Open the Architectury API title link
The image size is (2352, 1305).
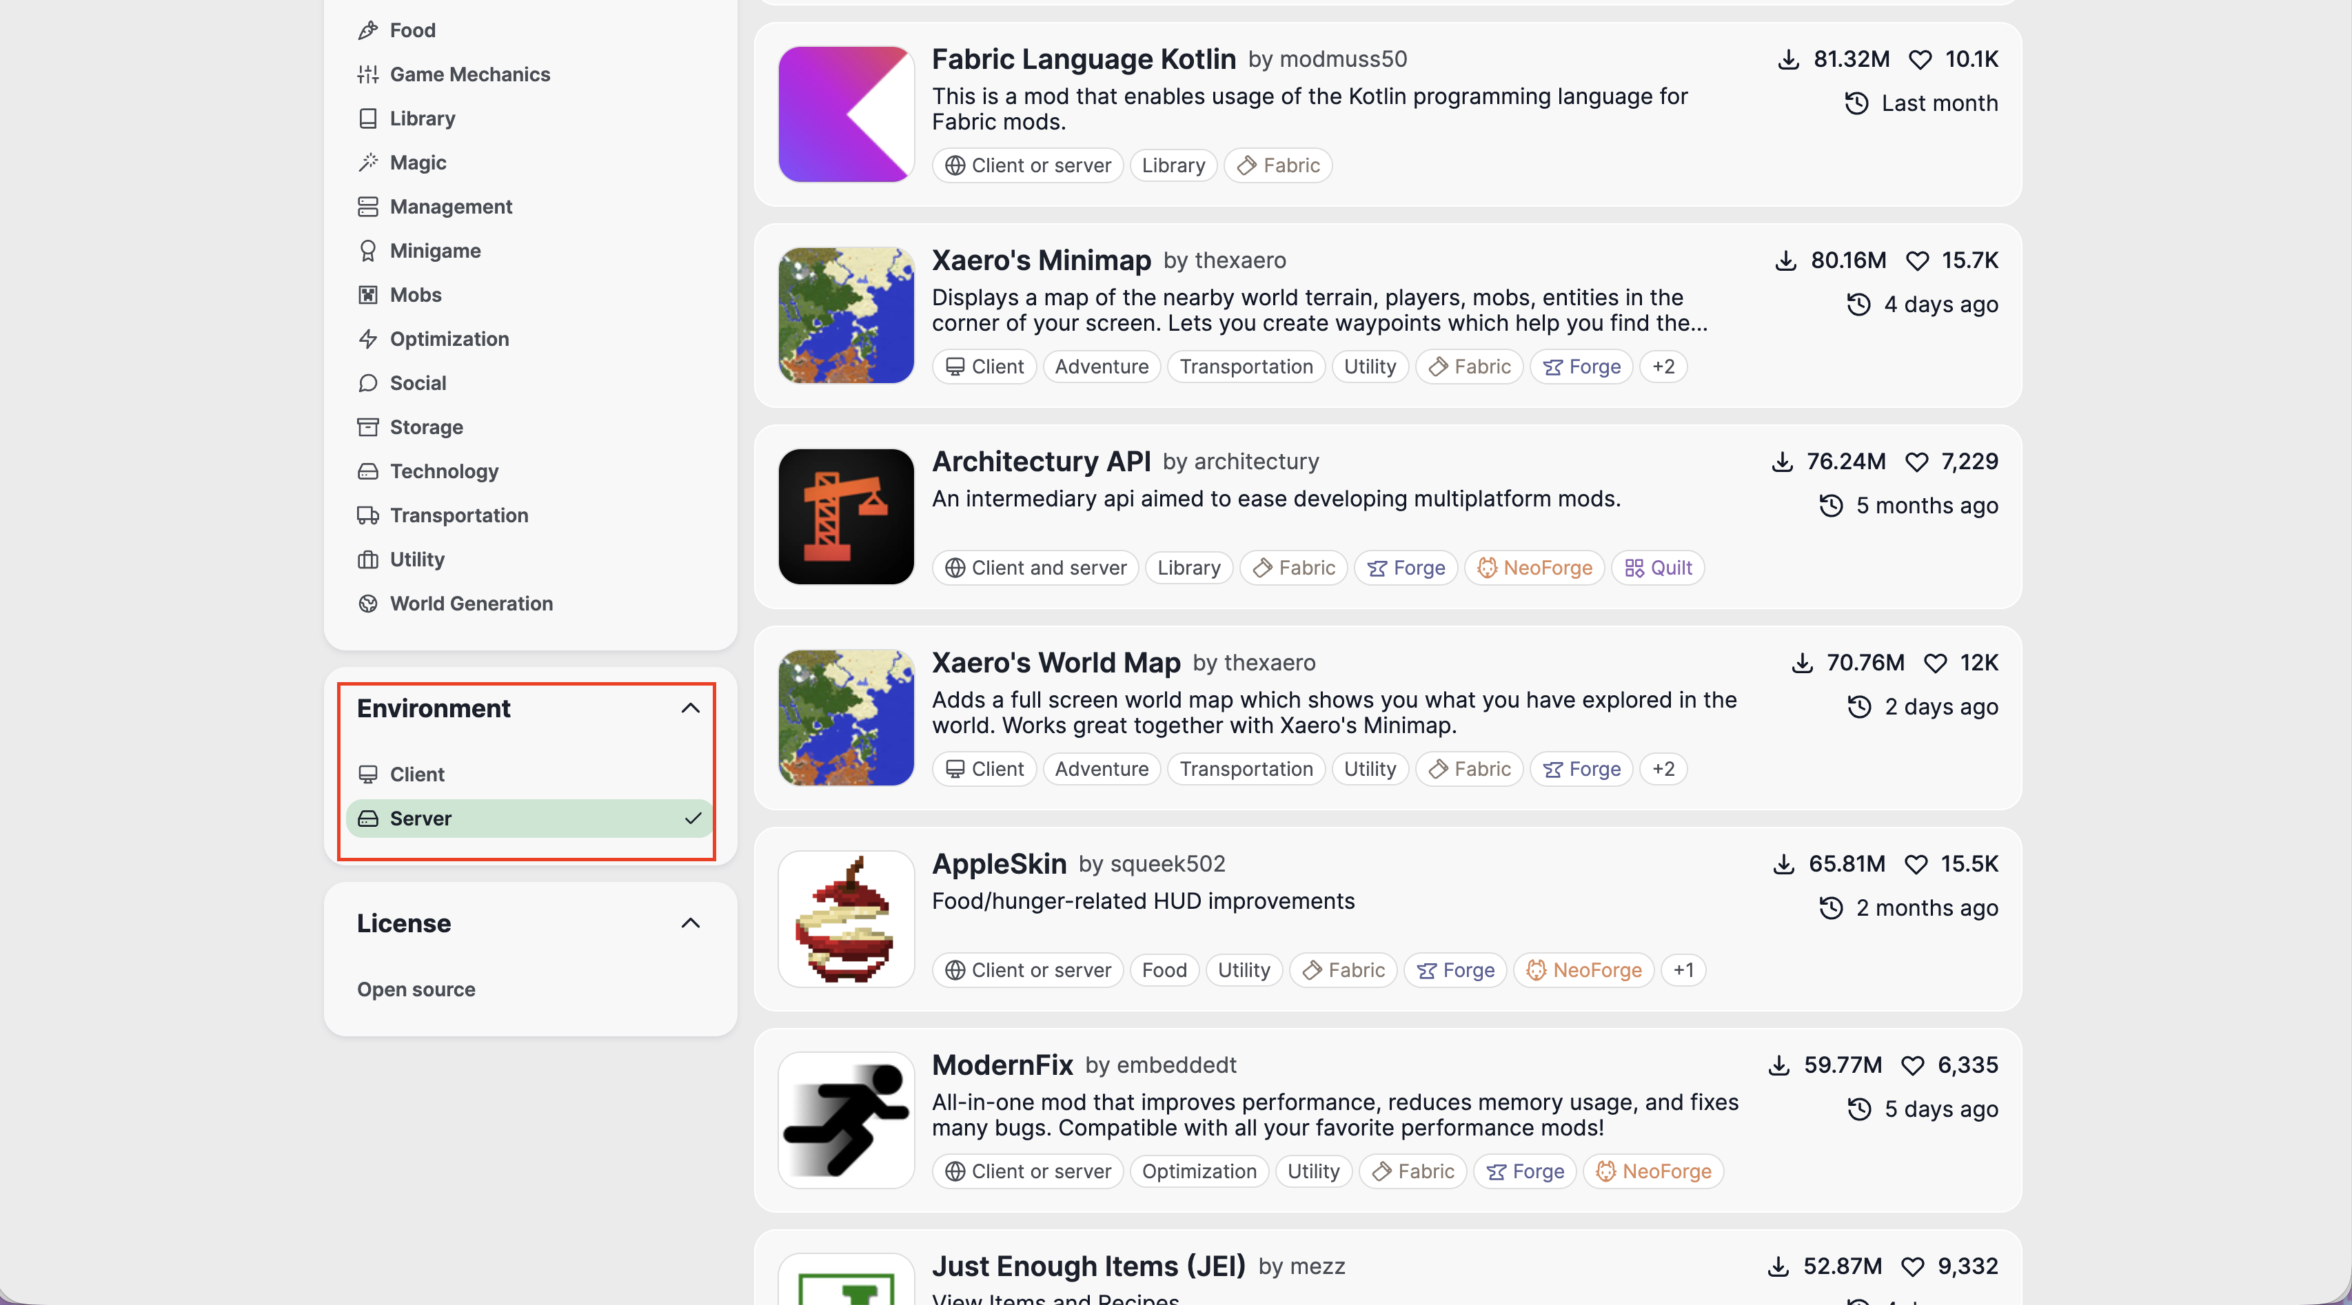(1042, 462)
